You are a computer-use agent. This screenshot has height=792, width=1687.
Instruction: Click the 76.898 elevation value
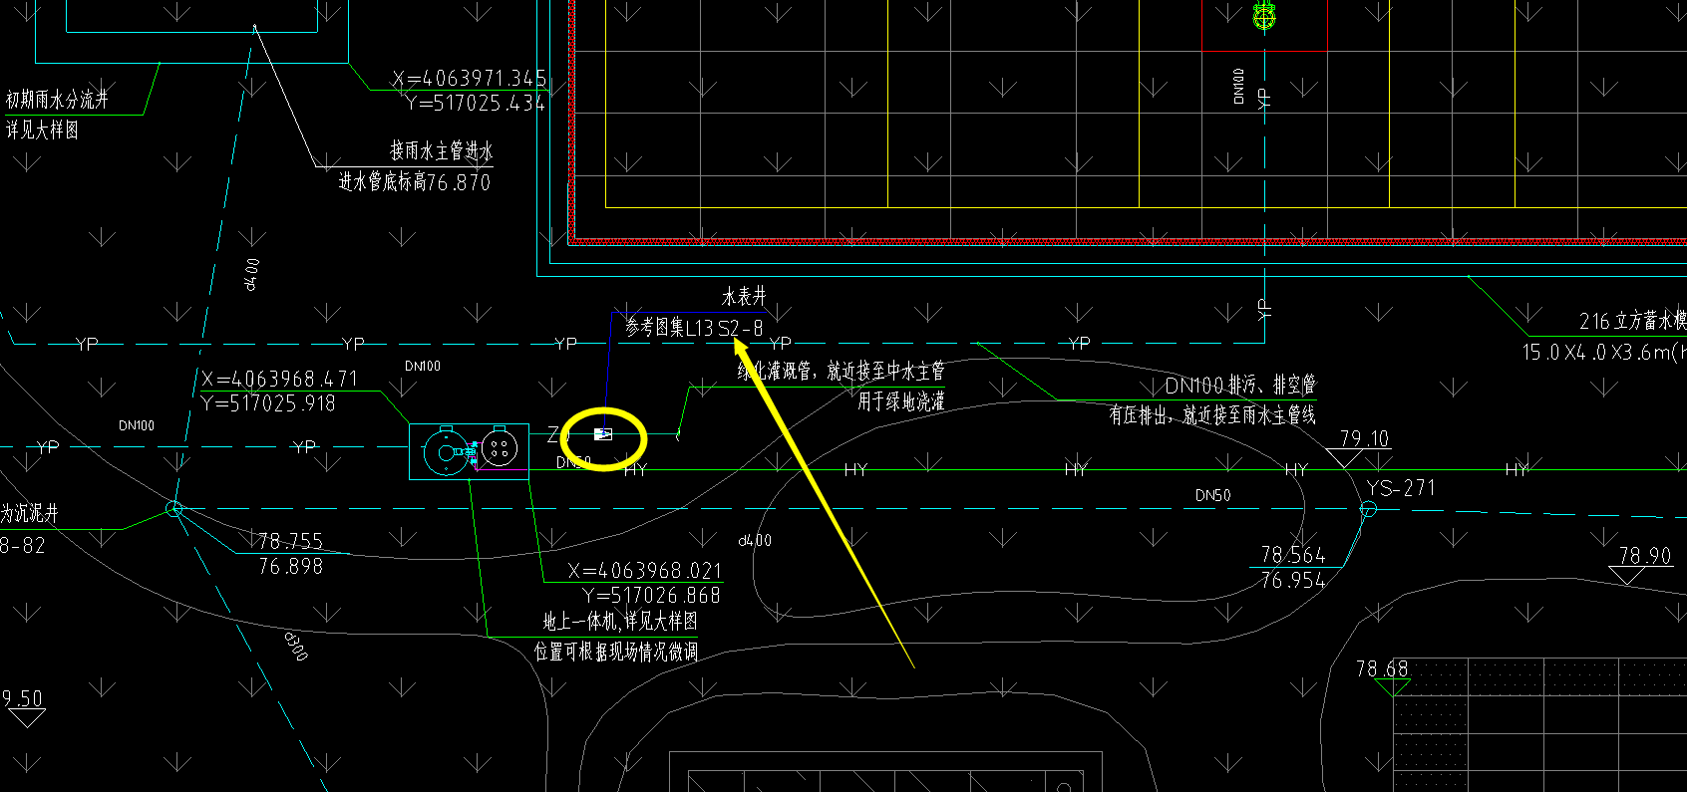(290, 567)
